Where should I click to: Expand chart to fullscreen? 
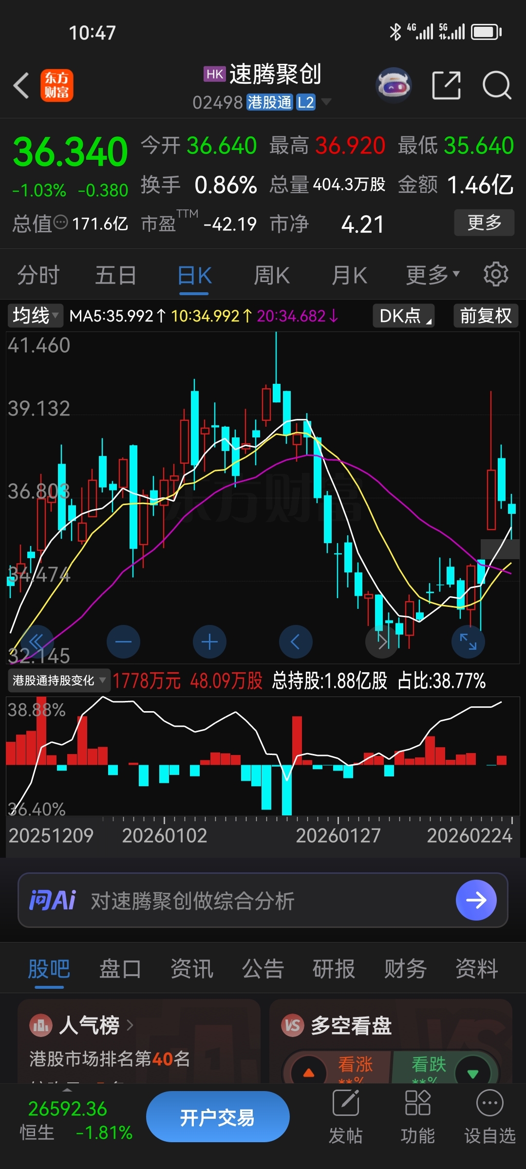(468, 642)
